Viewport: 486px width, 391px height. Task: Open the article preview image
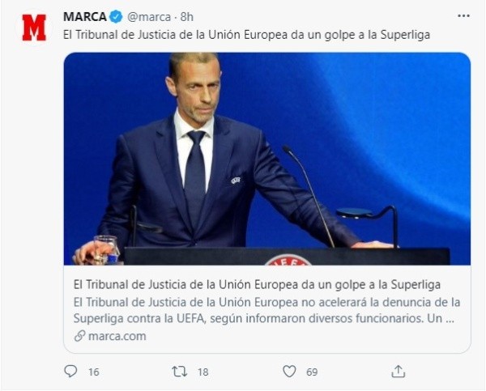point(266,158)
